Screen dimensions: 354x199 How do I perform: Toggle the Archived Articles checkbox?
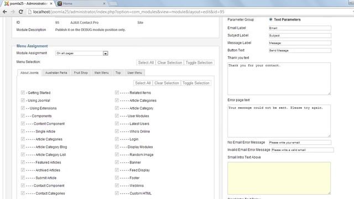[23, 170]
